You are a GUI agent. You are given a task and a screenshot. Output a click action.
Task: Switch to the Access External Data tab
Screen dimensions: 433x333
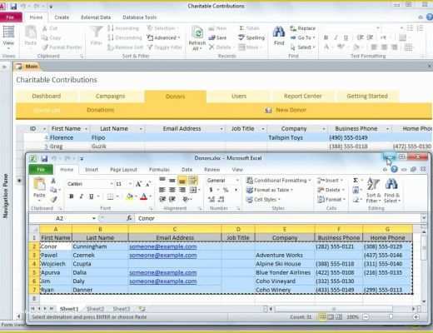click(x=96, y=17)
